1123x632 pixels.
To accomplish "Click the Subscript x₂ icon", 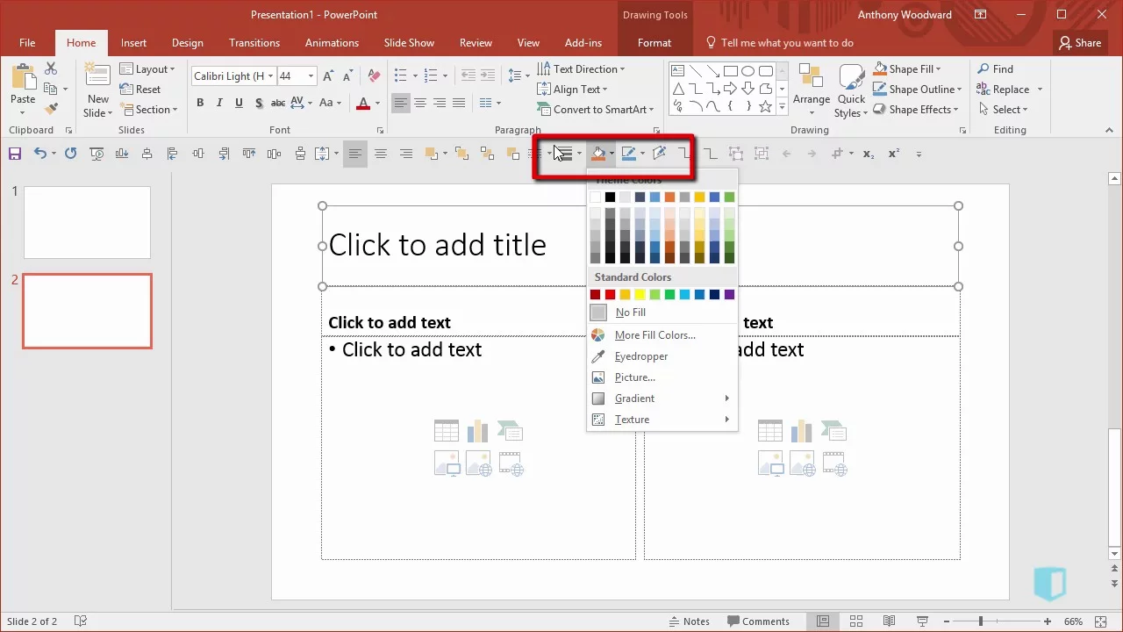I will click(x=869, y=154).
